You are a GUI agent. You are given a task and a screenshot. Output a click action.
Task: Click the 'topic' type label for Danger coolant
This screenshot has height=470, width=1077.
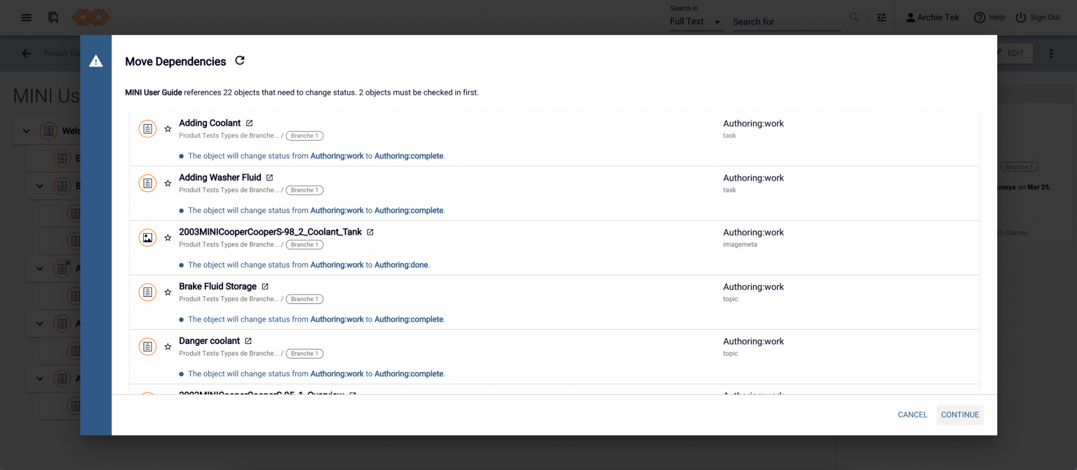click(731, 354)
